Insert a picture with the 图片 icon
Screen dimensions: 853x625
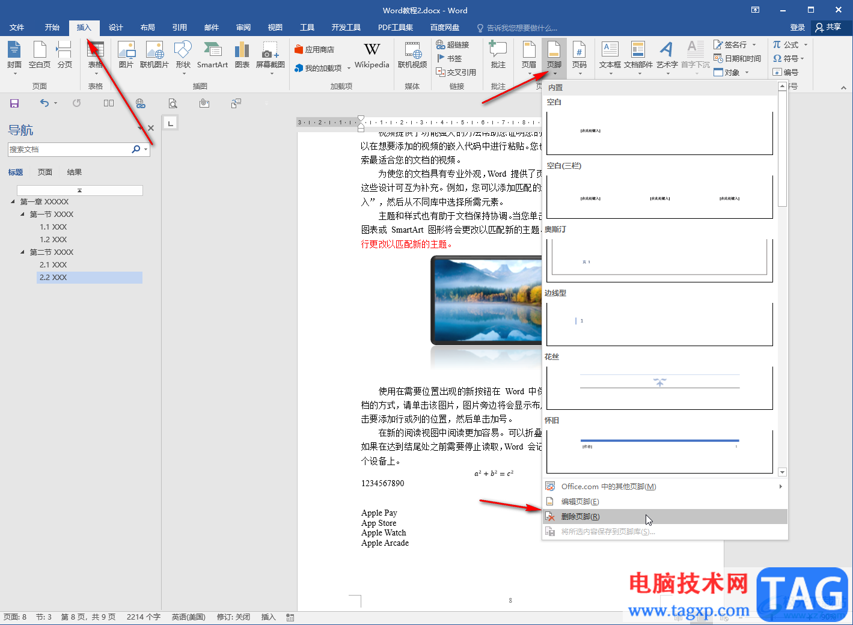coord(126,55)
